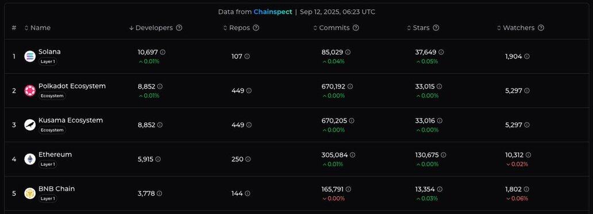The image size is (593, 214).
Task: Click the Solana logo icon
Action: [x=30, y=56]
